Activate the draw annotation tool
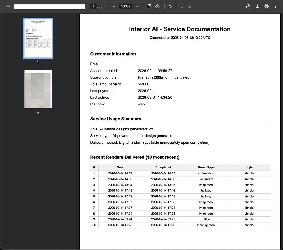The width and height of the screenshot is (283, 250). coord(170,6)
